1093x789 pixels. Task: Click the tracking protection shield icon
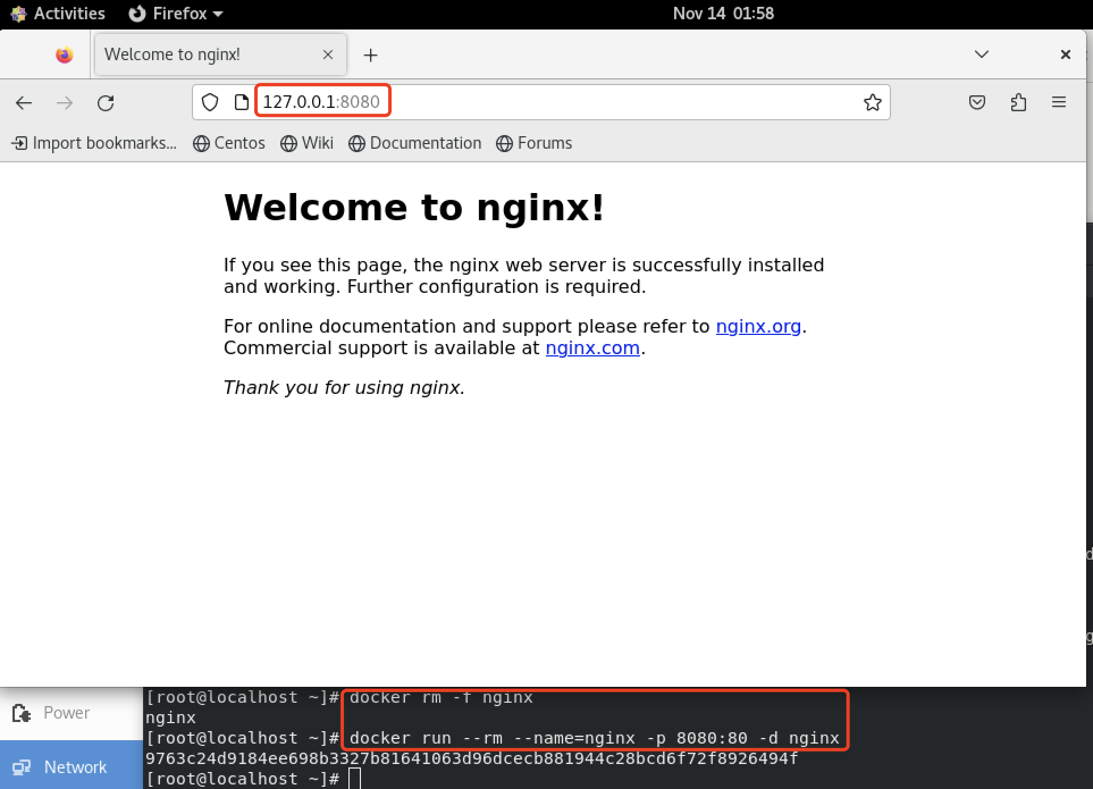click(210, 102)
